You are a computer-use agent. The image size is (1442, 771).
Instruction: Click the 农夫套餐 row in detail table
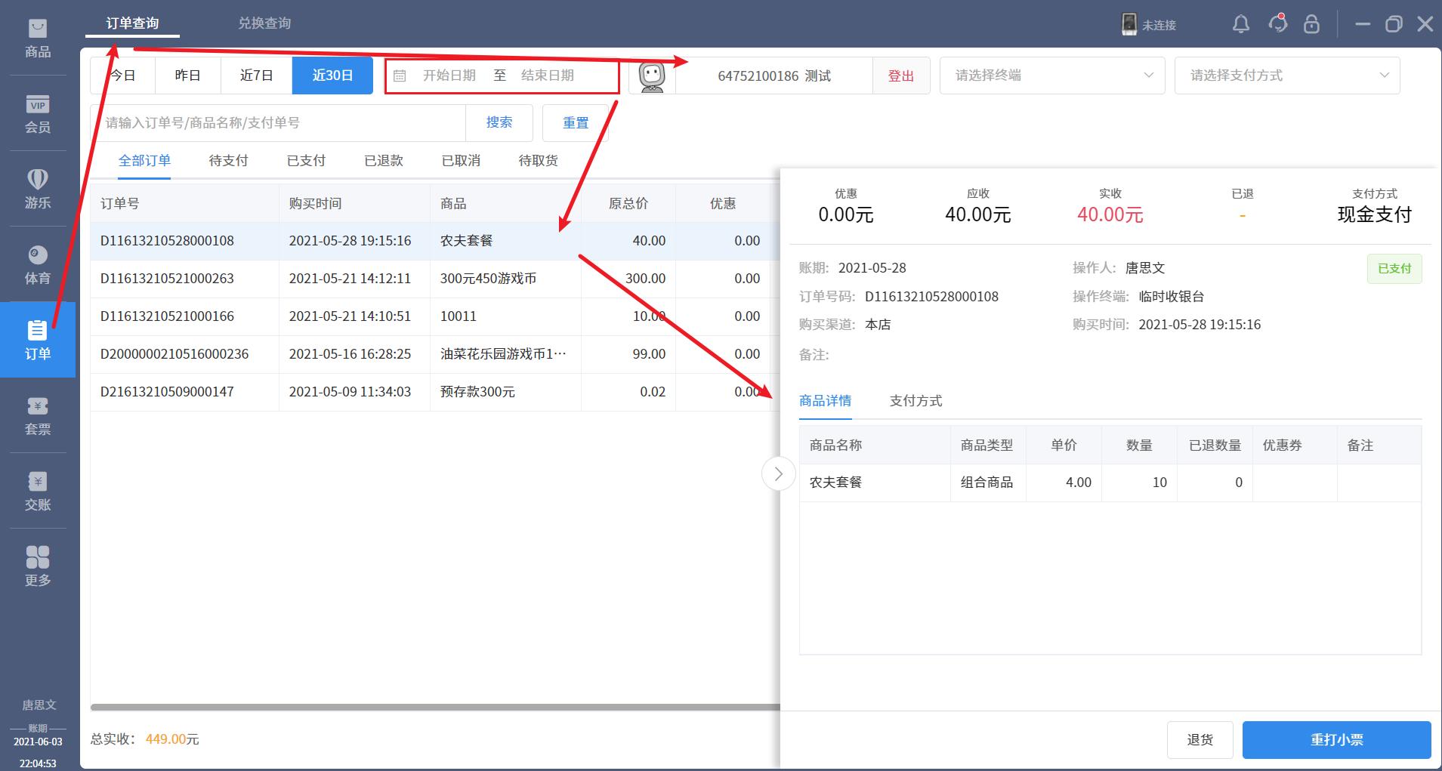pos(1110,483)
